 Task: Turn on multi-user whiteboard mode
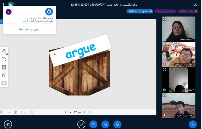coord(4,75)
